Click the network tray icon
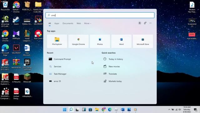This screenshot has width=200, height=113. click(176, 110)
